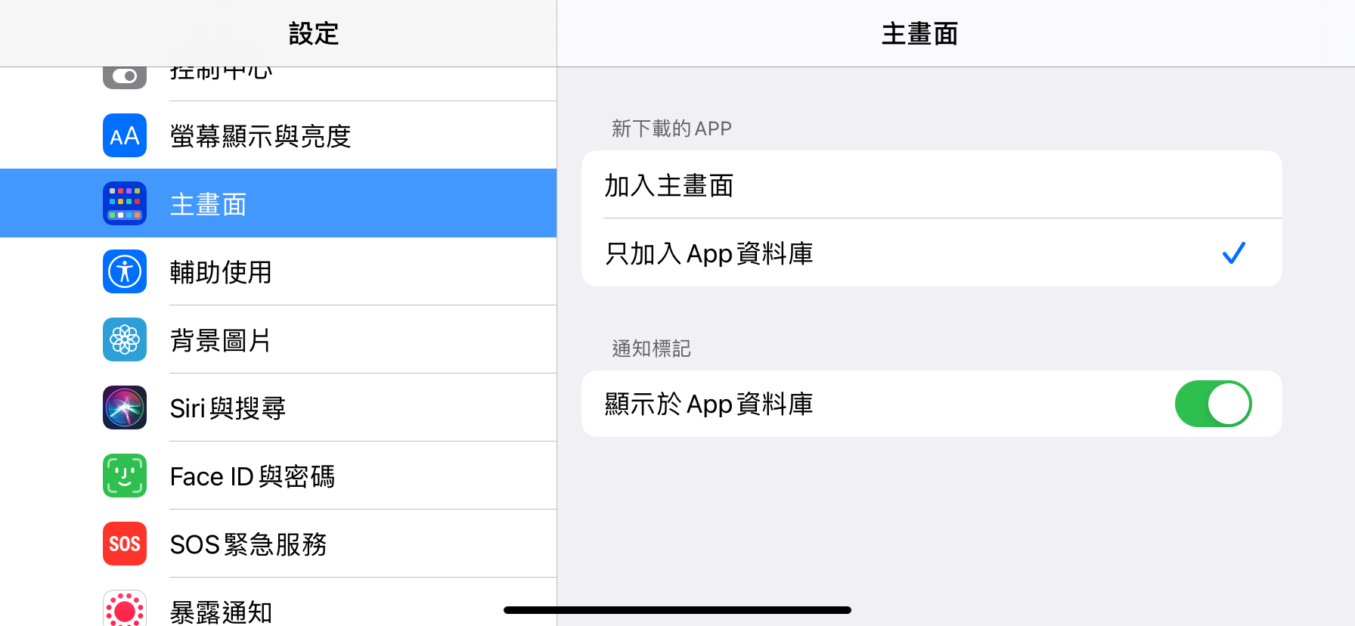Tap the Exposure Notifications icon
Viewport: 1355px width, 626px height.
125,609
